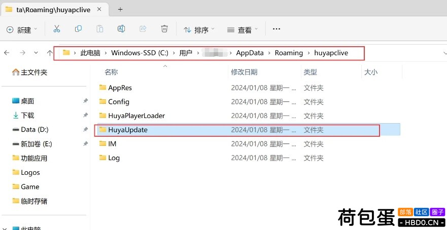Unpin 新加卷 (E:) using its pin icon
Viewport: 447px width, 230px height.
[85, 144]
